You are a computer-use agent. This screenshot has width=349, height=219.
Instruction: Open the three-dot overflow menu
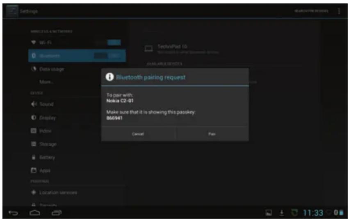pyautogui.click(x=339, y=11)
